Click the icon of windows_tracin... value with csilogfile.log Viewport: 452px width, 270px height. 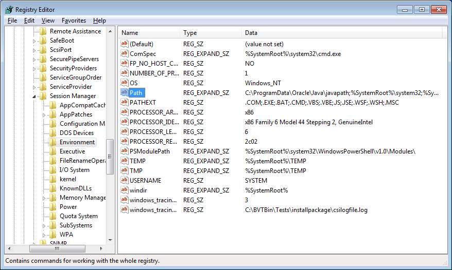tap(124, 210)
